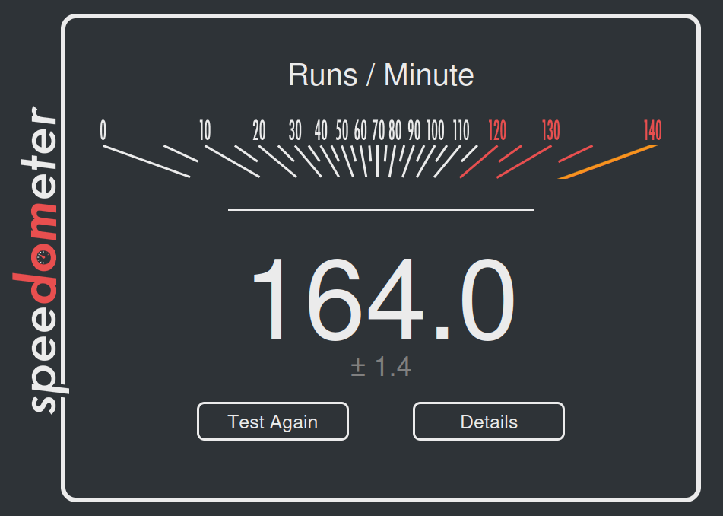The image size is (723, 516).
Task: Click the ± 1.4 margin value
Action: pyautogui.click(x=380, y=367)
